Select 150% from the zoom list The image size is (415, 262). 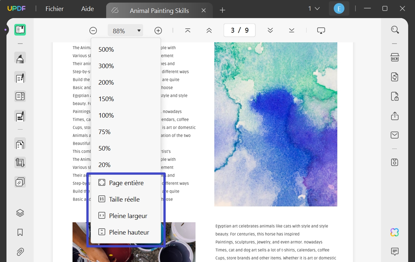(x=106, y=99)
